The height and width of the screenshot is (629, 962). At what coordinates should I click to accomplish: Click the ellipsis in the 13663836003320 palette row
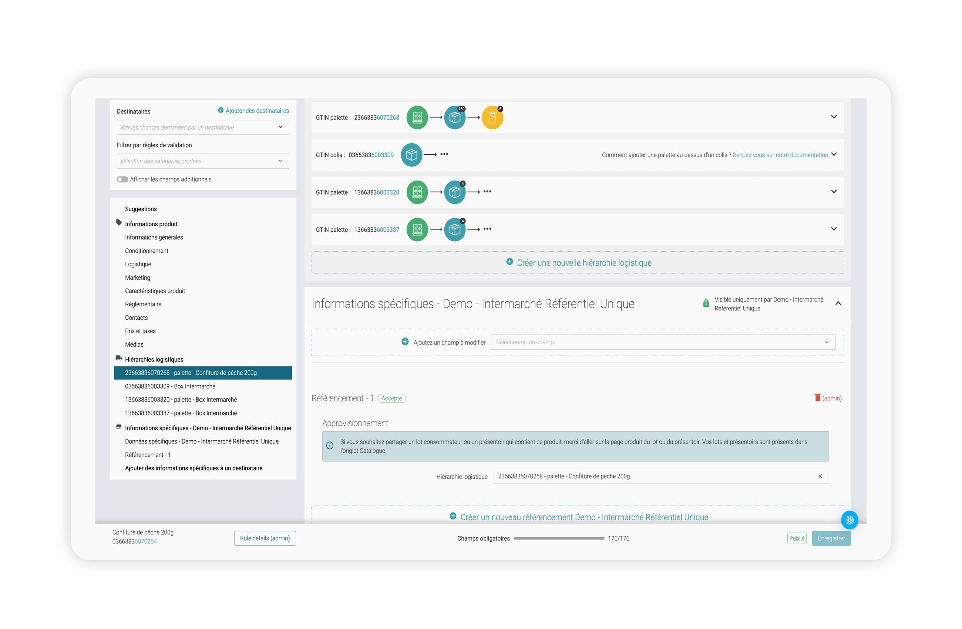[x=487, y=192]
